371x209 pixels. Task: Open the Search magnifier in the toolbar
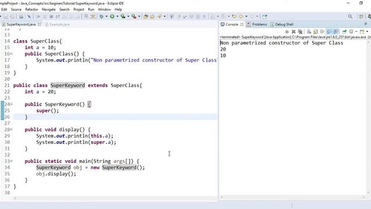[350, 16]
